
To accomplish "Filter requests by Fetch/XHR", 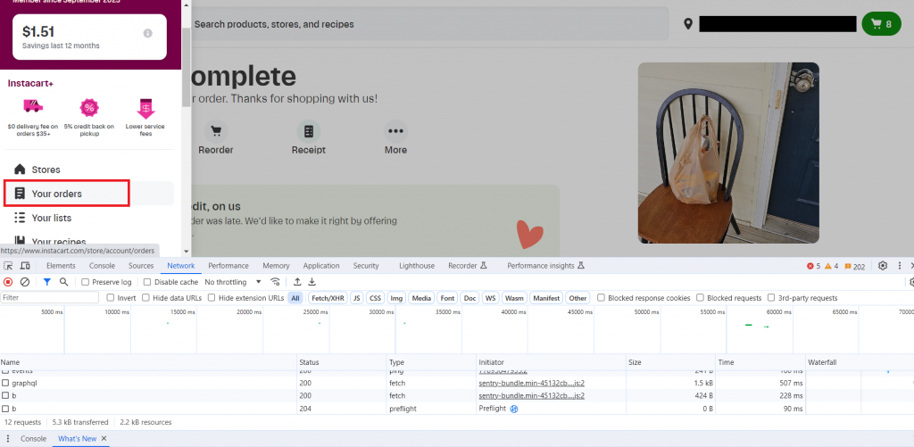I will click(328, 298).
